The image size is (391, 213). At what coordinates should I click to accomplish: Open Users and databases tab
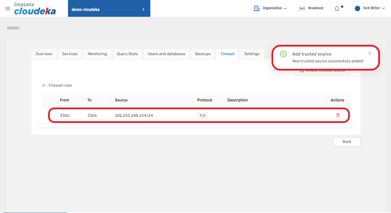click(x=166, y=54)
